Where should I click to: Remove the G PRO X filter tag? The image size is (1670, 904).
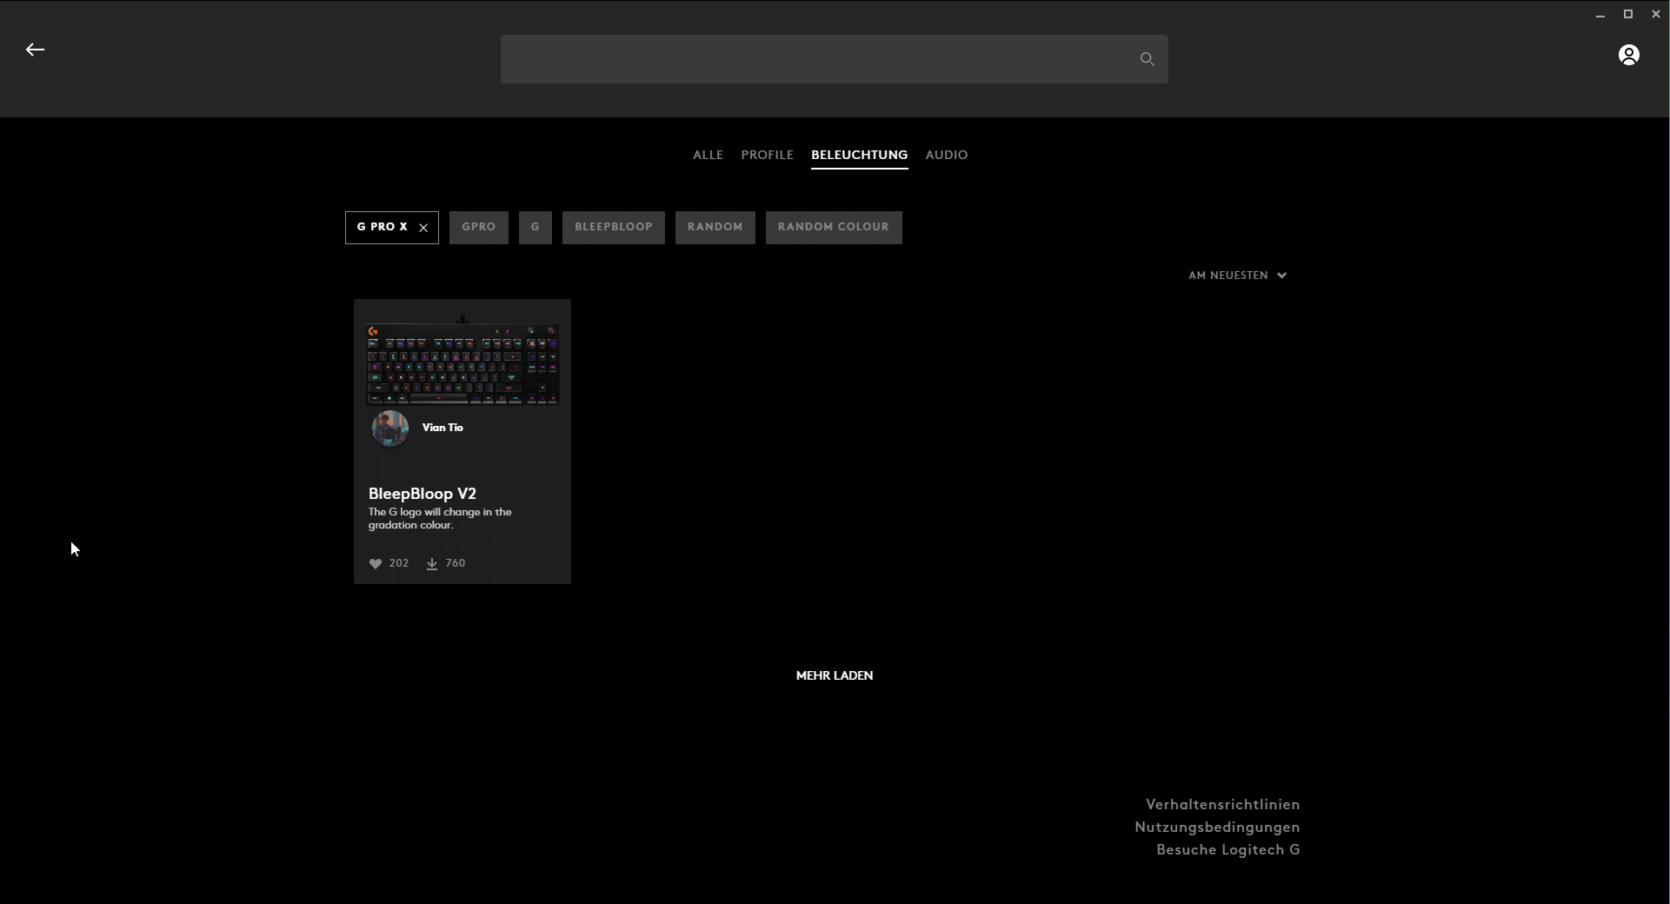(423, 228)
